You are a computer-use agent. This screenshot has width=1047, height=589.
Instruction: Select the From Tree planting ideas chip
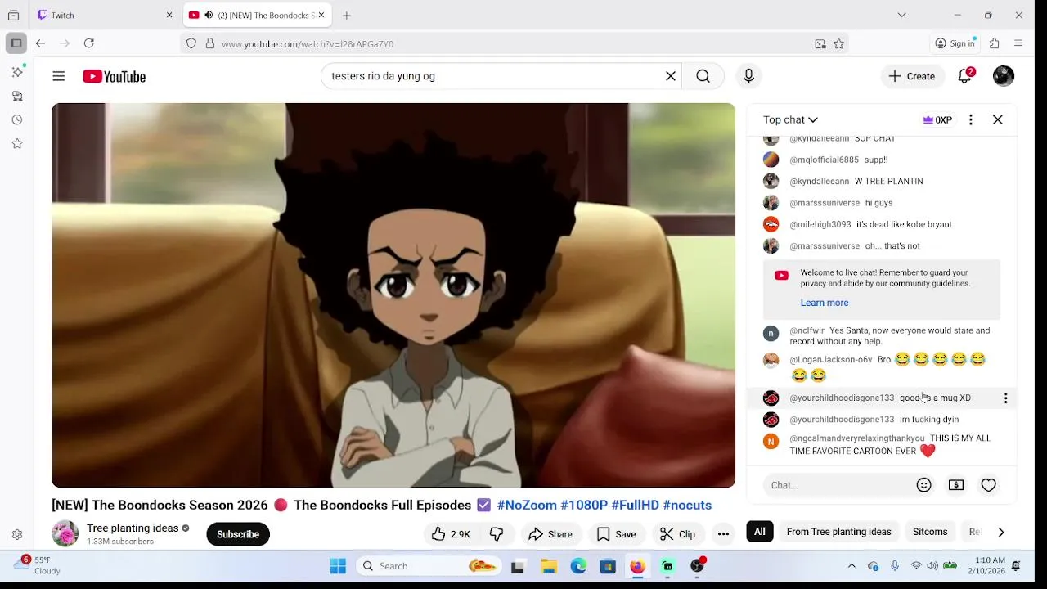pyautogui.click(x=838, y=532)
